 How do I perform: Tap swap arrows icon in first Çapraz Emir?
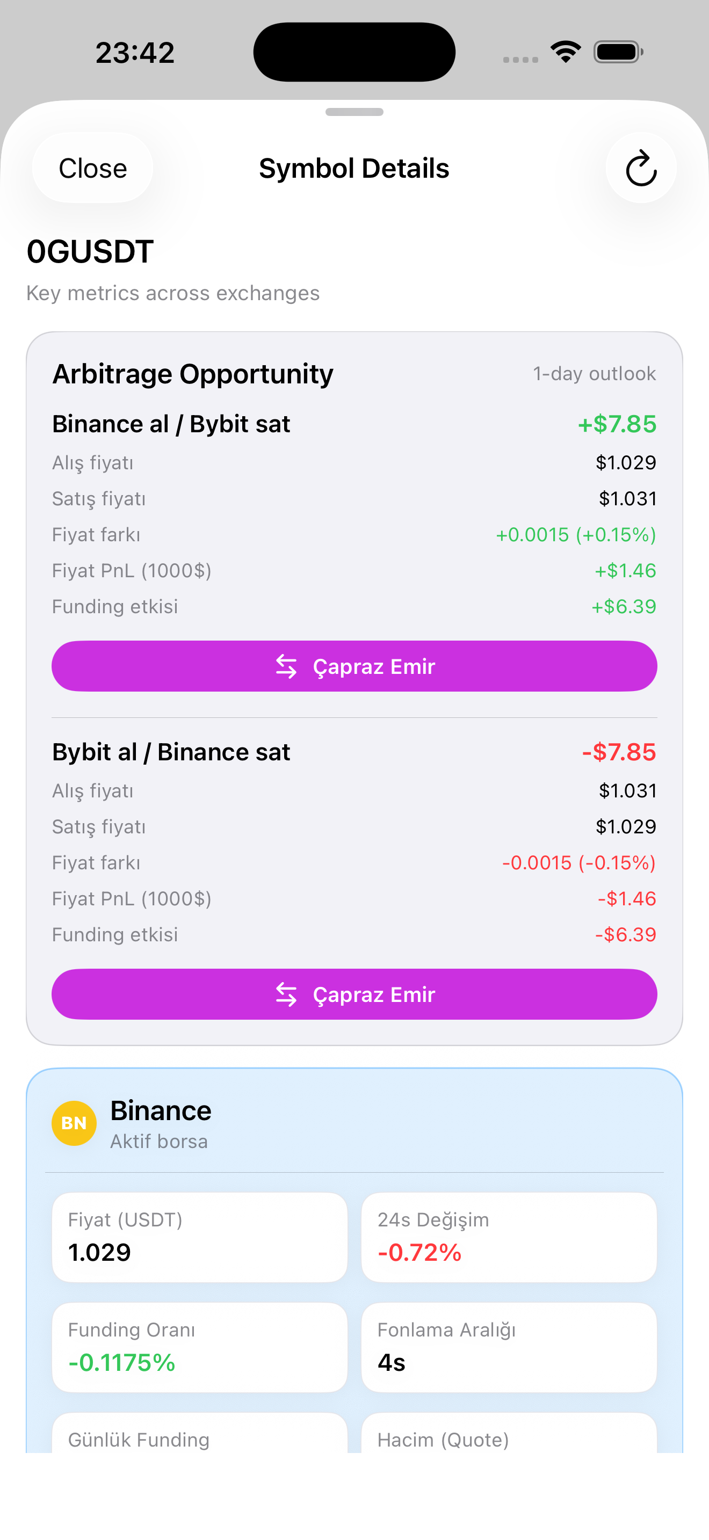(x=286, y=666)
